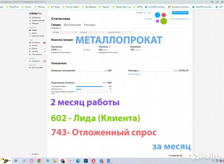Image resolution: width=224 pixels, height=164 pixels.
Task: Open Чат-боты sidebar item
Action: click(34, 51)
